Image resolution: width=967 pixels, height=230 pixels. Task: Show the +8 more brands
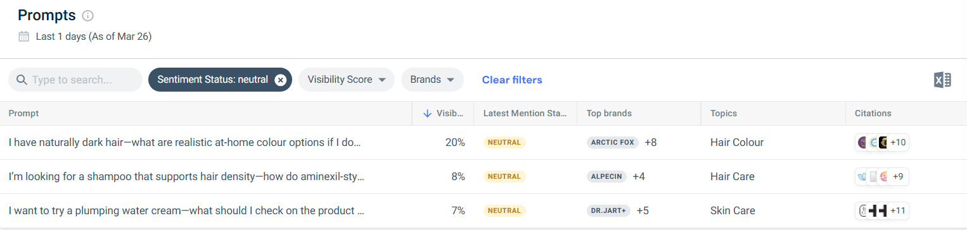click(x=651, y=143)
